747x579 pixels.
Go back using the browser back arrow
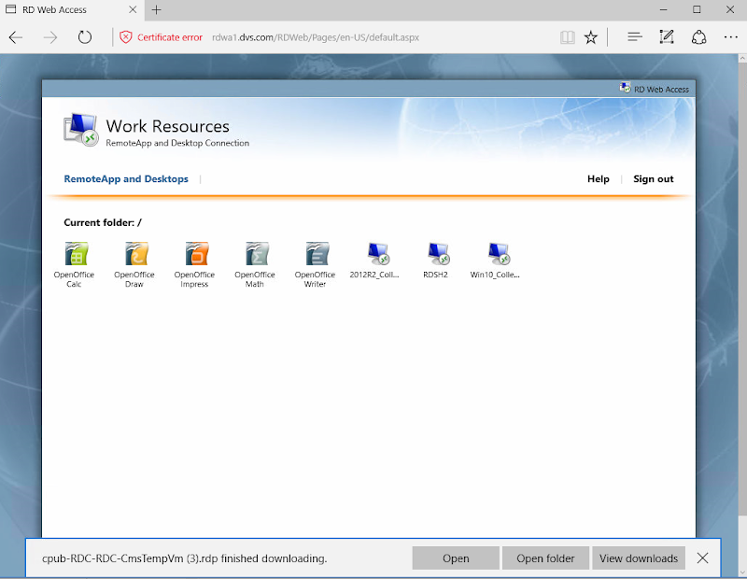16,37
